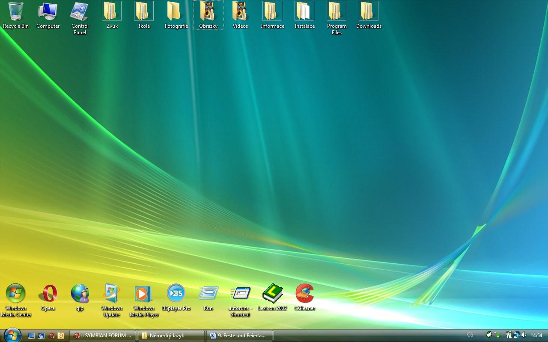Select the Run desktop shortcut
This screenshot has width=548, height=342.
pyautogui.click(x=208, y=298)
